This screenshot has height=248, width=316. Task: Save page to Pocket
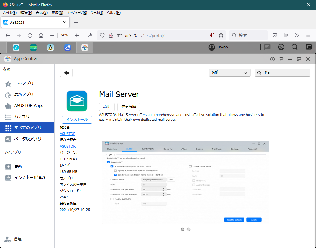[275, 36]
